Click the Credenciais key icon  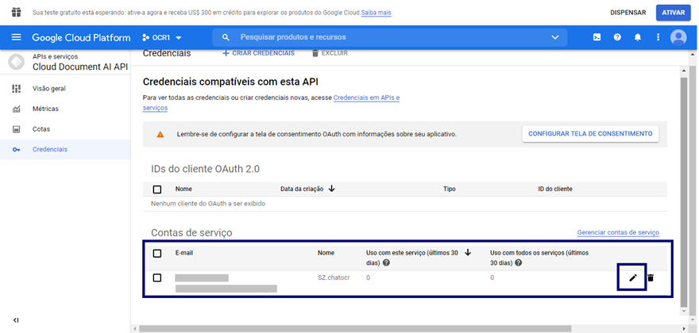(17, 150)
